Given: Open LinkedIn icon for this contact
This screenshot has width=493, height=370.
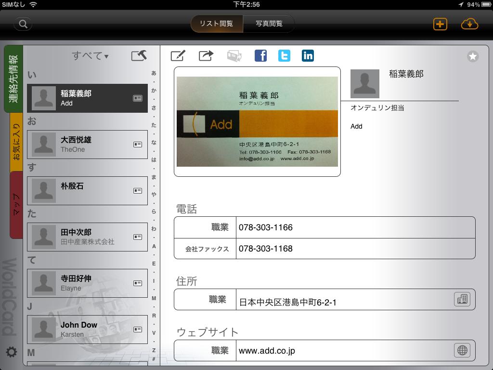Looking at the screenshot, I should pyautogui.click(x=308, y=56).
